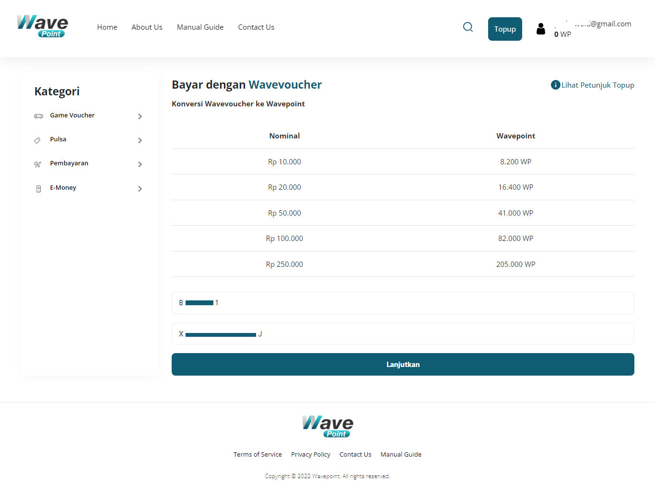Click the Game Voucher controller icon

click(x=38, y=116)
